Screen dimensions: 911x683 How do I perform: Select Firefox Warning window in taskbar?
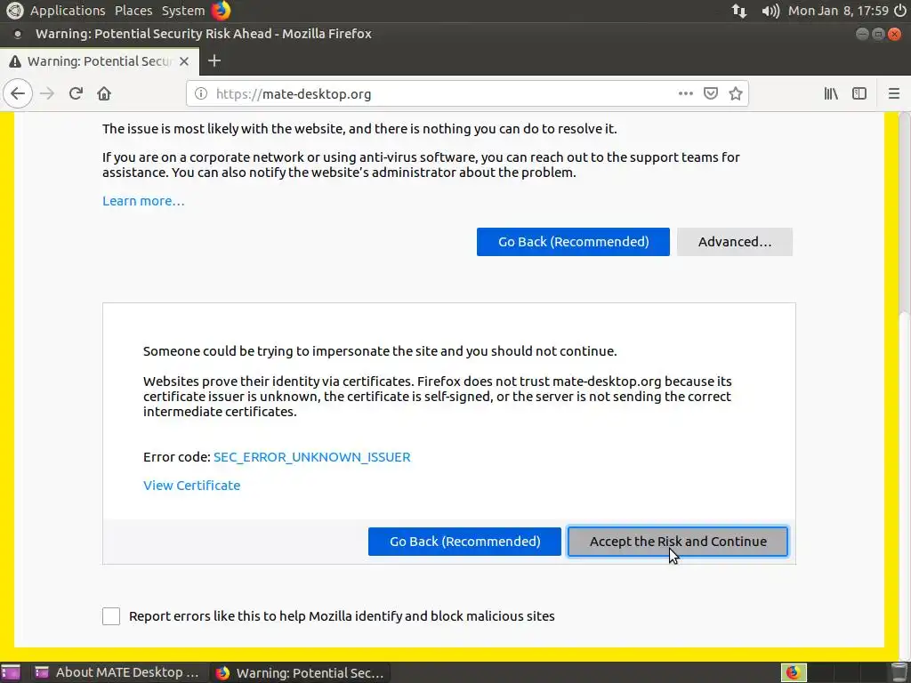point(299,672)
